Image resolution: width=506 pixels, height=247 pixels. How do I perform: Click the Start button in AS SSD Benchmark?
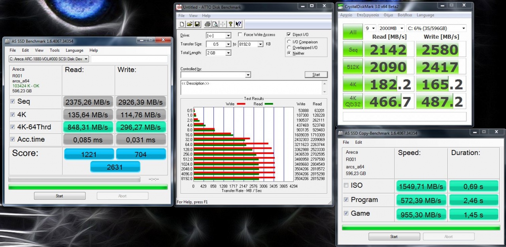(59, 196)
